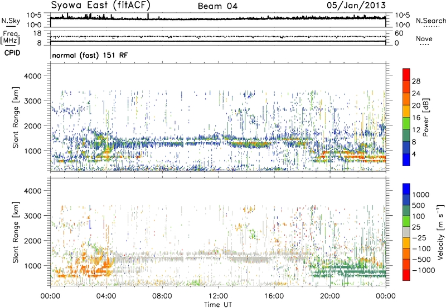Click the "3000" tick on the power panel
This screenshot has height=308, width=446.
(x=32, y=101)
